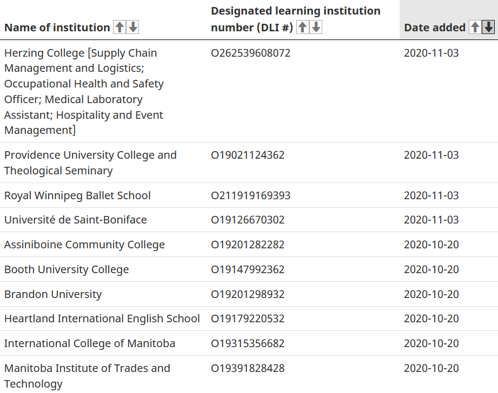This screenshot has width=498, height=393.
Task: Sort institution names ascending with up arrow
Action: (x=119, y=28)
